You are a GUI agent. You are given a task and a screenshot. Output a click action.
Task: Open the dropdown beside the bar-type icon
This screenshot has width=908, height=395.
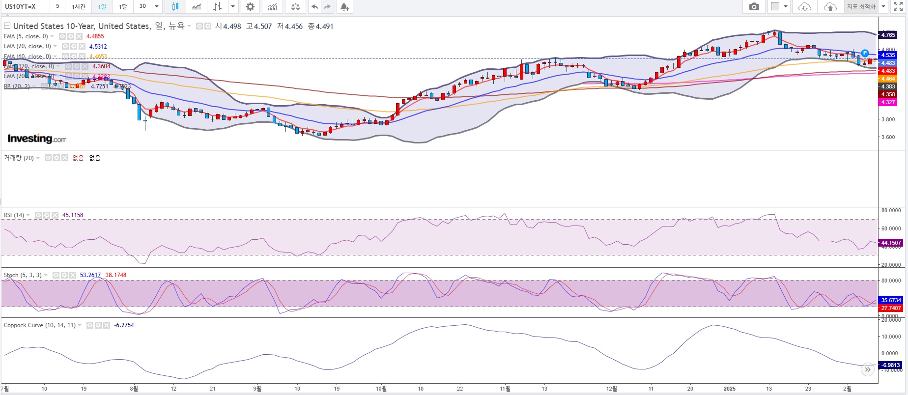(233, 6)
